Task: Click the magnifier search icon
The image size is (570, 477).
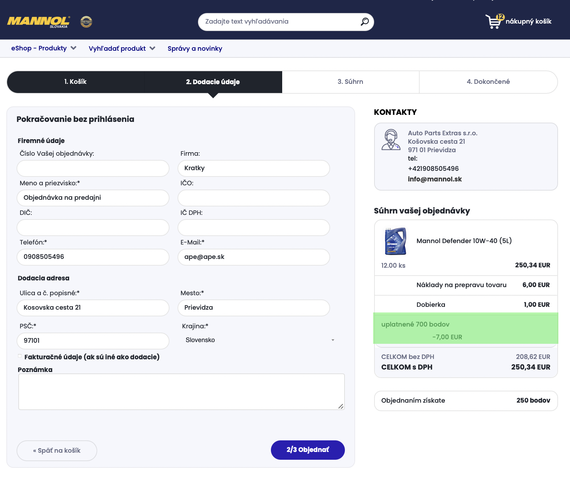Action: pyautogui.click(x=365, y=22)
